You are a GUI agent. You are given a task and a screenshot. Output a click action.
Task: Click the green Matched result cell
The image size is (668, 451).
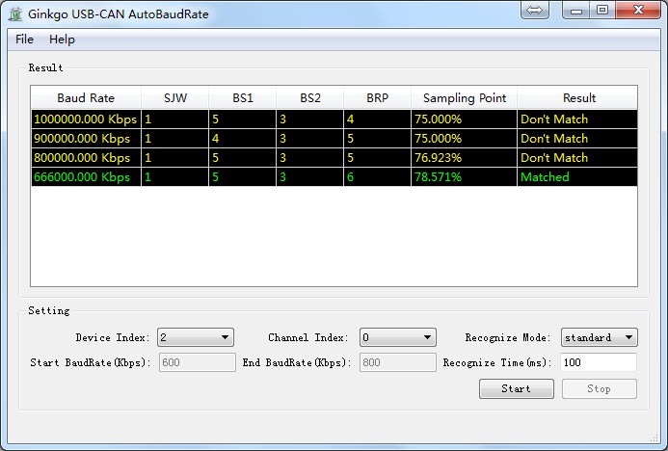pos(577,176)
